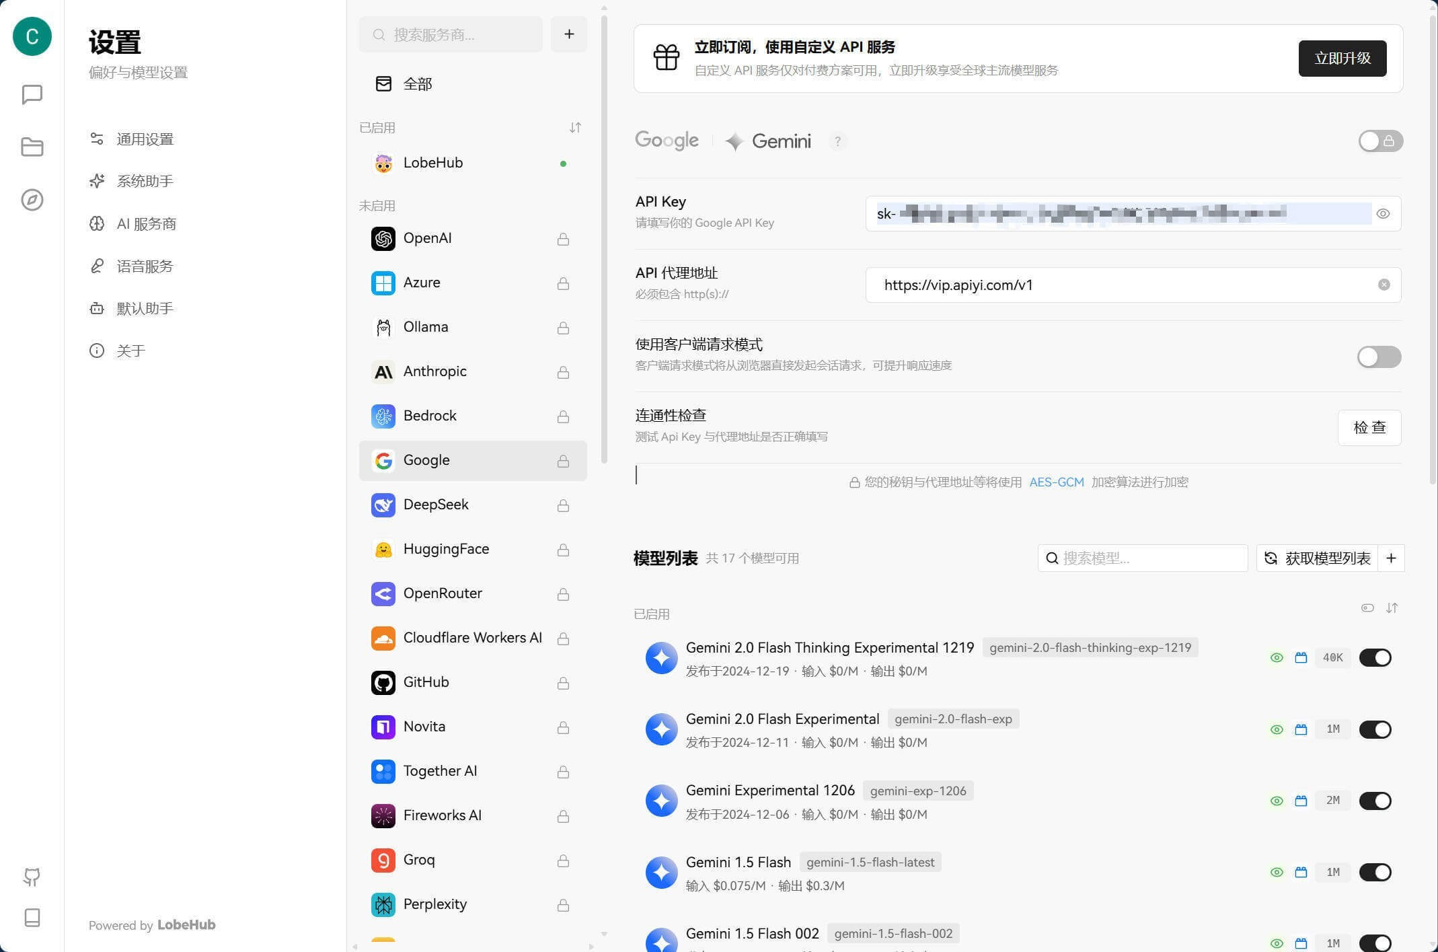Click 立即升级 button
Image resolution: width=1438 pixels, height=952 pixels.
pos(1342,59)
